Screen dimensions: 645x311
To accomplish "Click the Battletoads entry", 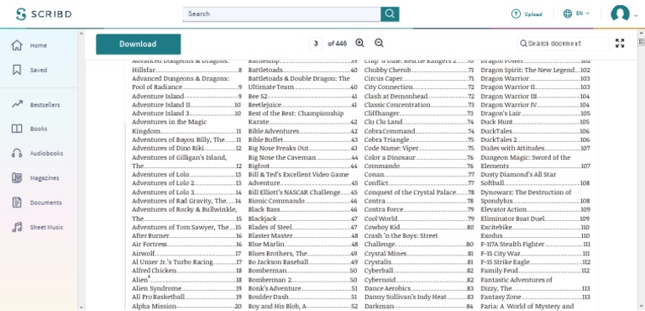I will (x=302, y=70).
